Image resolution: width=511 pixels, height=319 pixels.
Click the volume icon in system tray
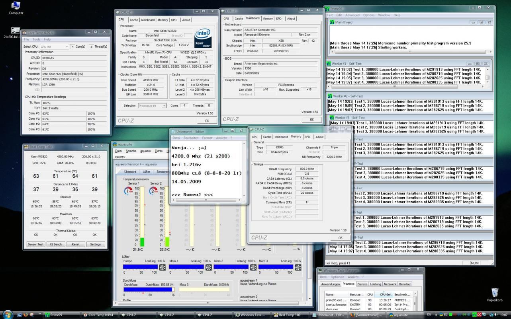pos(496,315)
